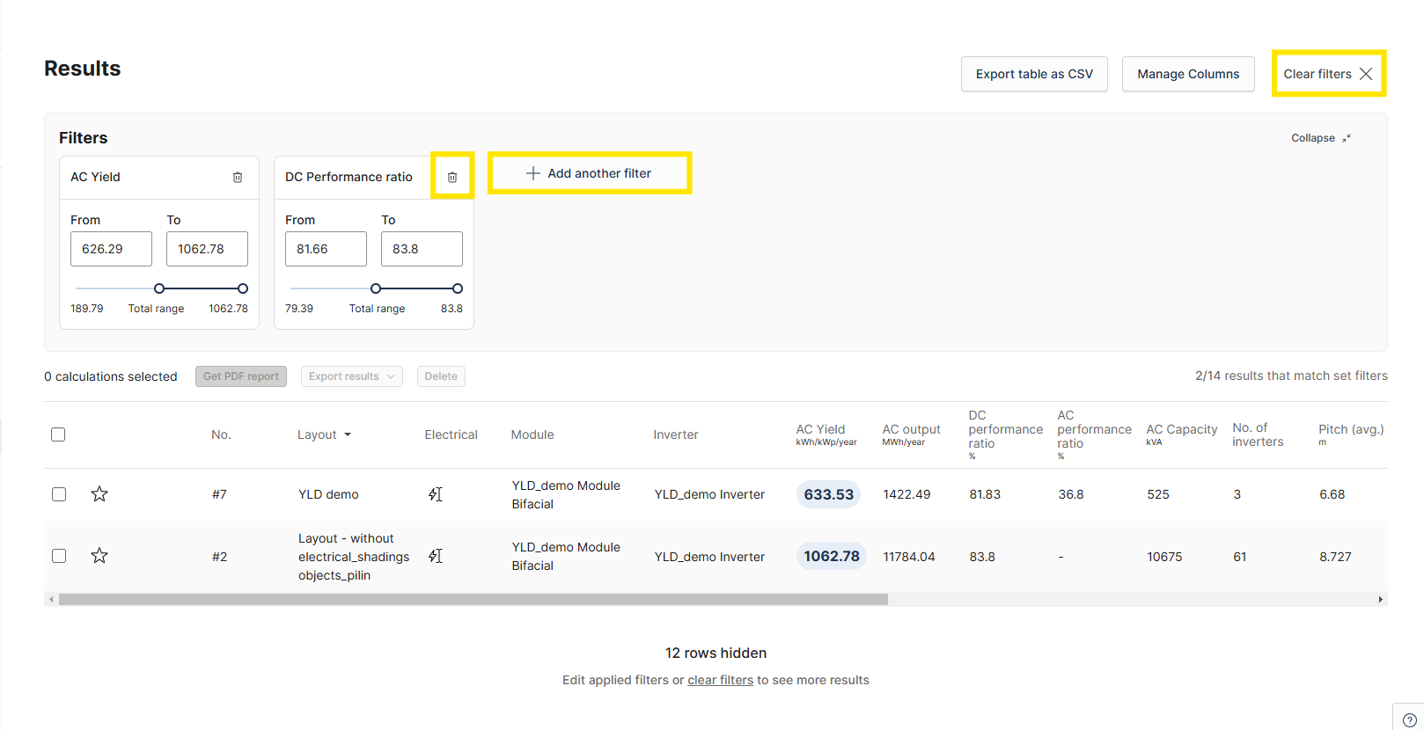Screen dimensions: 1424x730
Task: Click the Electrical column header
Action: (451, 434)
